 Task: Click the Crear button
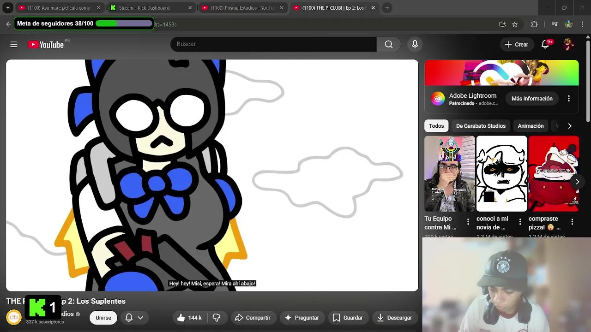(516, 44)
